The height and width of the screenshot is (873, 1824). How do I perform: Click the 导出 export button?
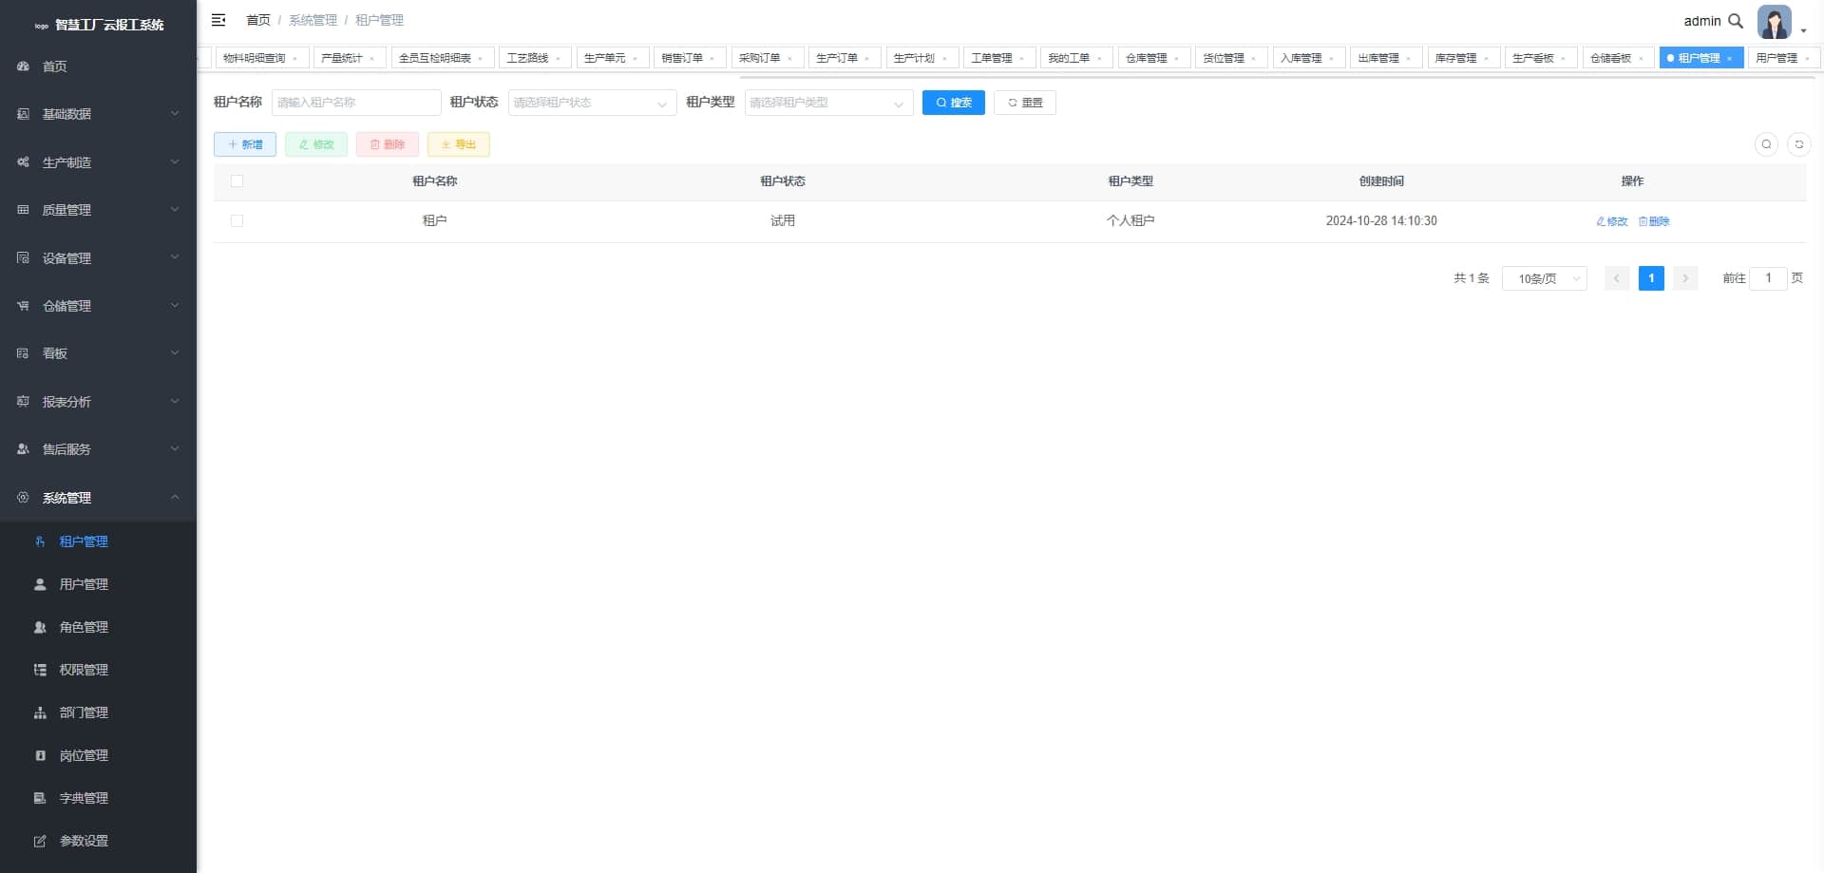click(x=459, y=144)
